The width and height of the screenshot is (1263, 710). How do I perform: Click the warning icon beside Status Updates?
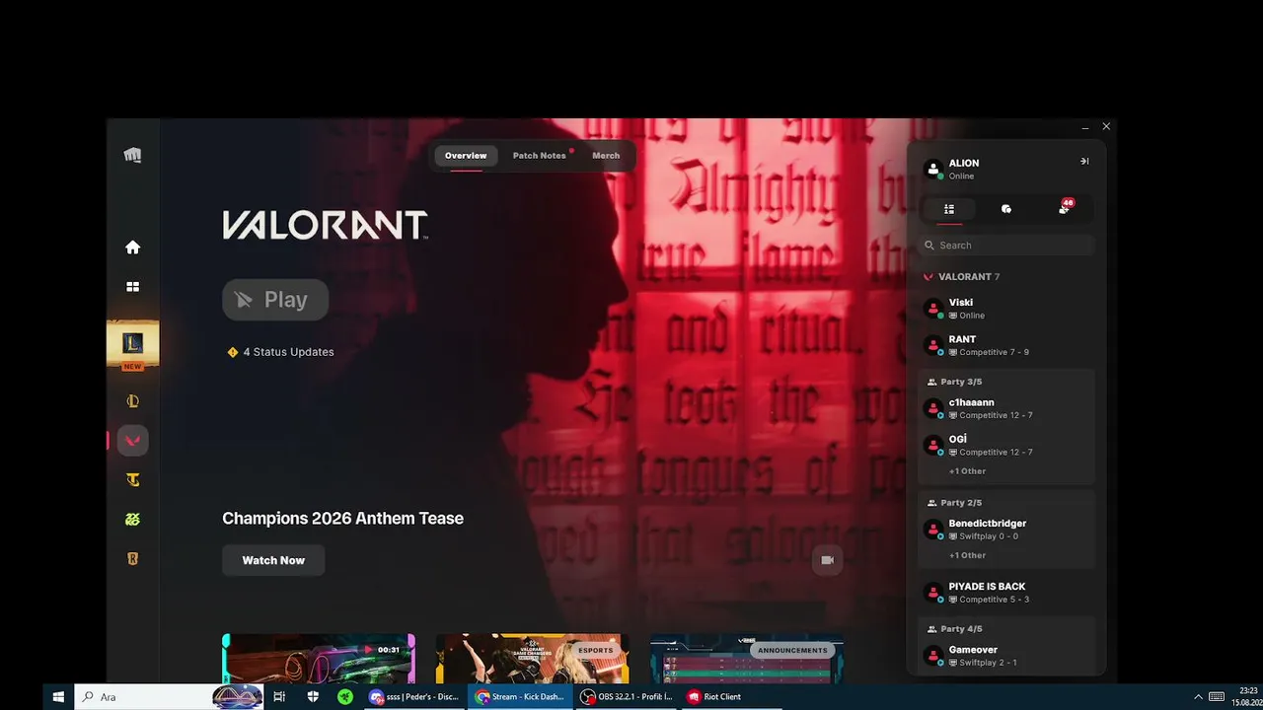coord(233,352)
